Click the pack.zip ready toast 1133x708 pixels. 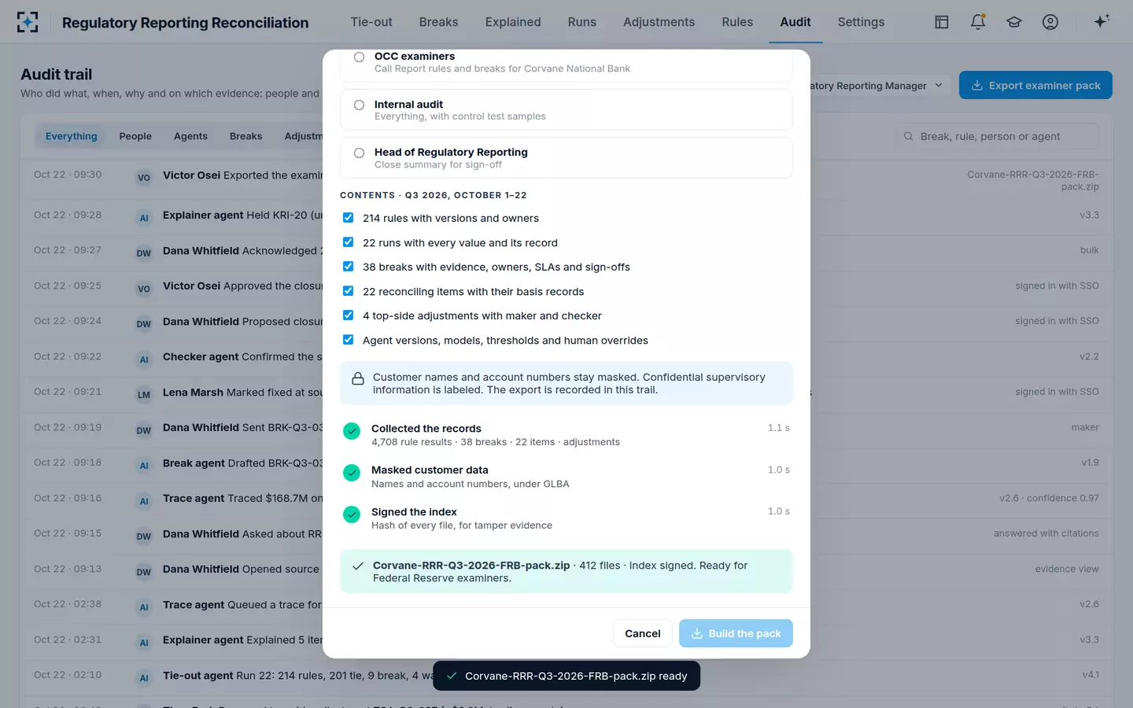coord(566,676)
